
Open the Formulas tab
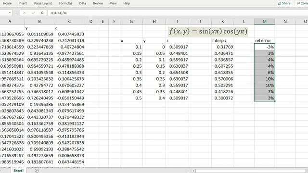pos(65,3)
